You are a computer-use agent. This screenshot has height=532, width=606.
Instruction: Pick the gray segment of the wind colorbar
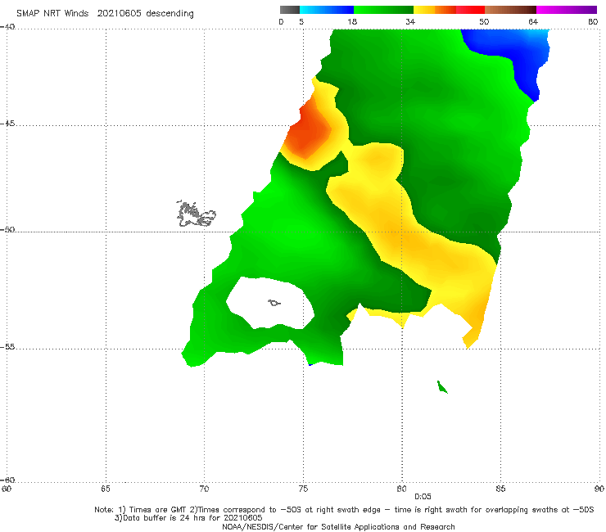tap(290, 10)
